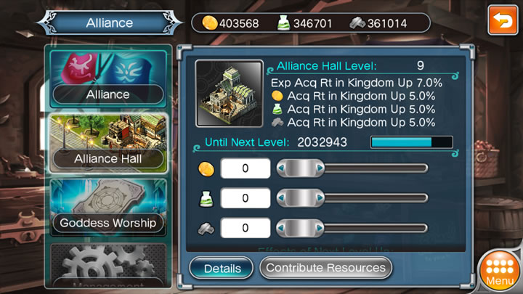This screenshot has height=294, width=523.
Task: Increase potion contribution with right arrow
Action: coord(320,197)
